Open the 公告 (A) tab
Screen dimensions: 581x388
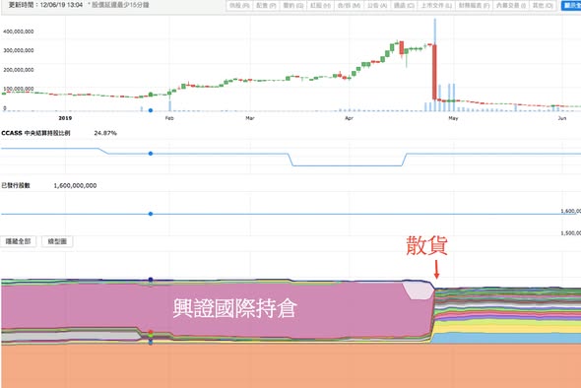[x=377, y=5]
